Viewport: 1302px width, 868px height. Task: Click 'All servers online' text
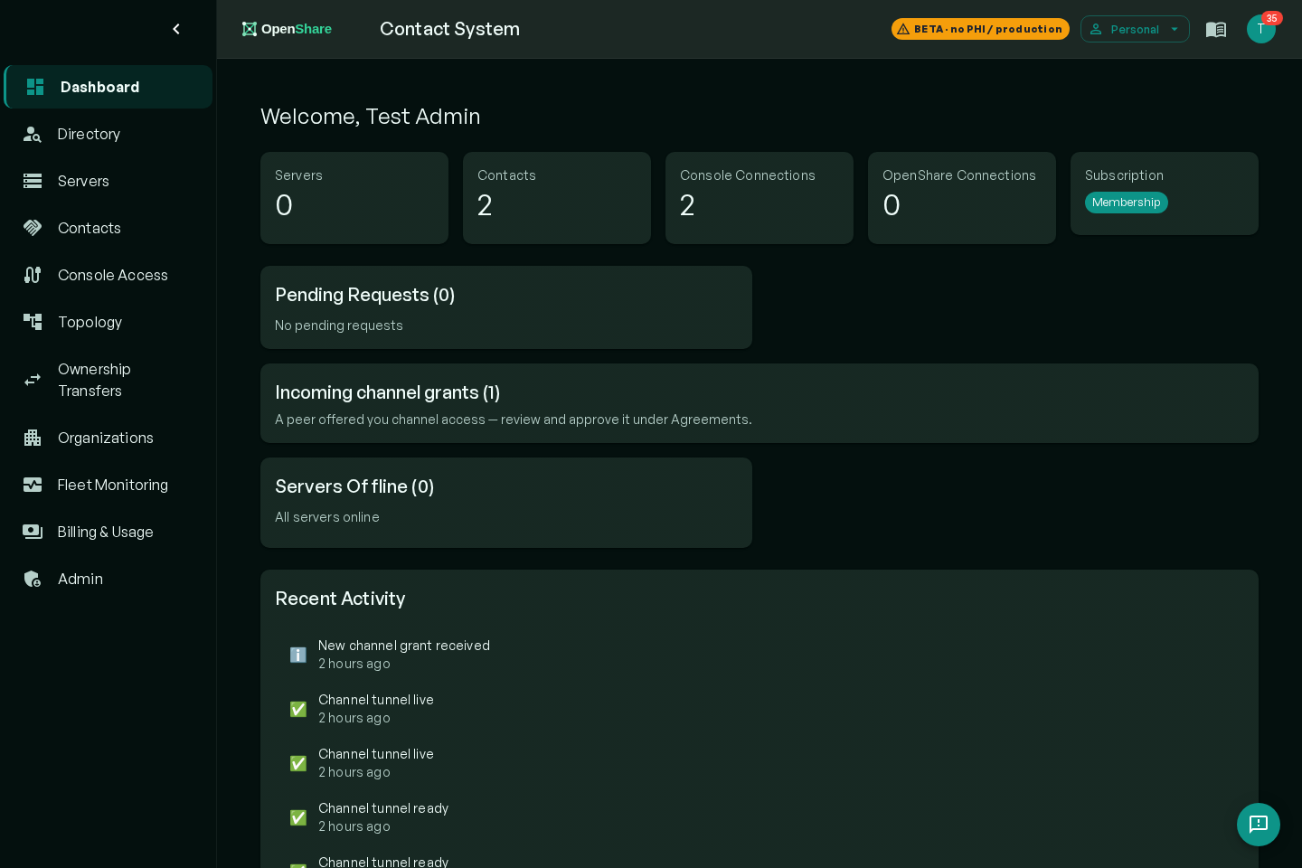coord(327,517)
